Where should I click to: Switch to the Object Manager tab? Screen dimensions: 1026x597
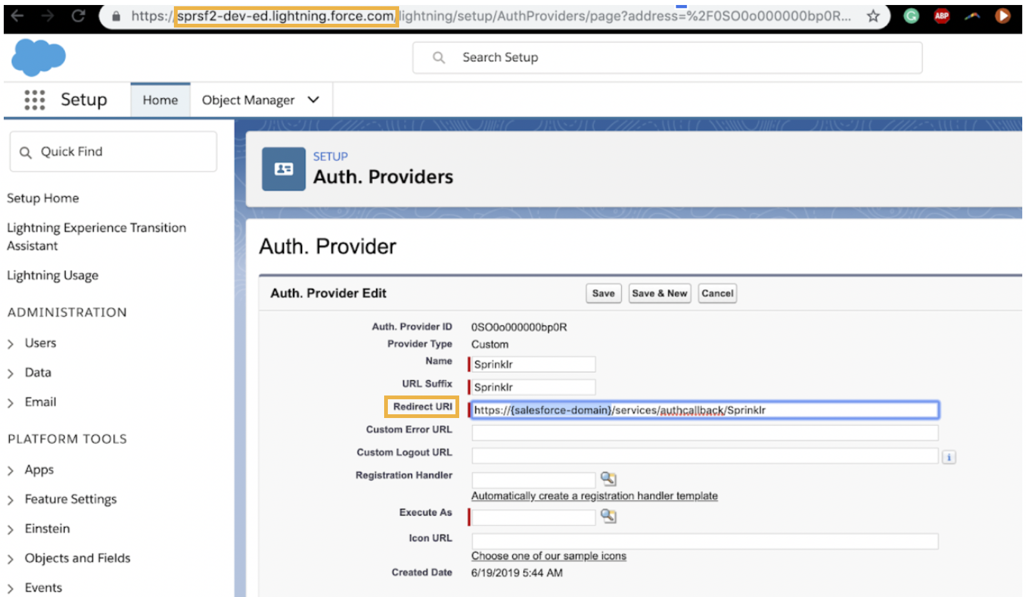point(248,100)
